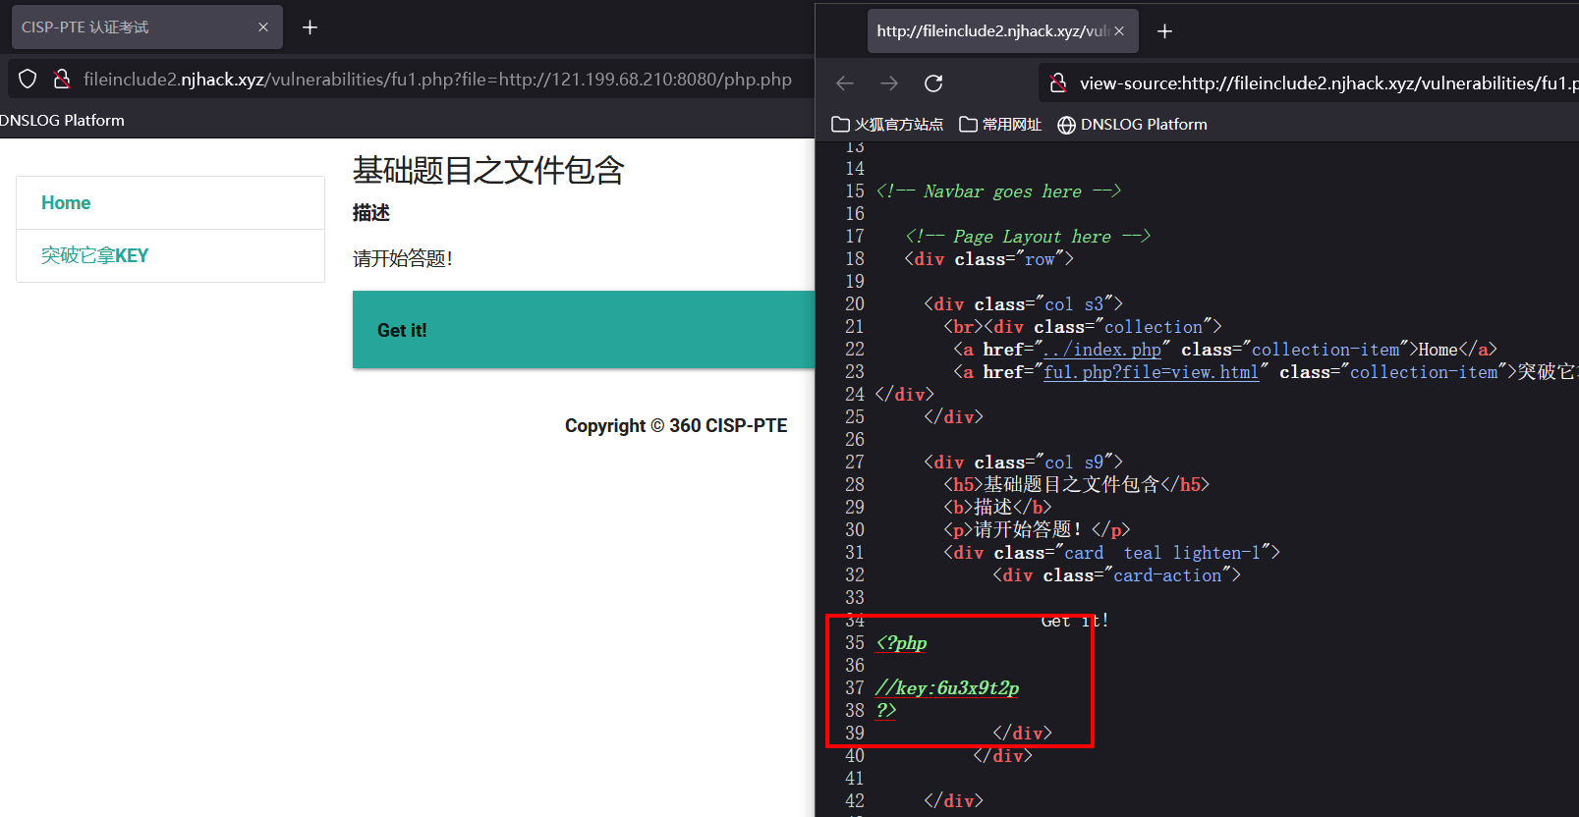Click the card-action div source line
1579x817 pixels.
click(x=1116, y=575)
